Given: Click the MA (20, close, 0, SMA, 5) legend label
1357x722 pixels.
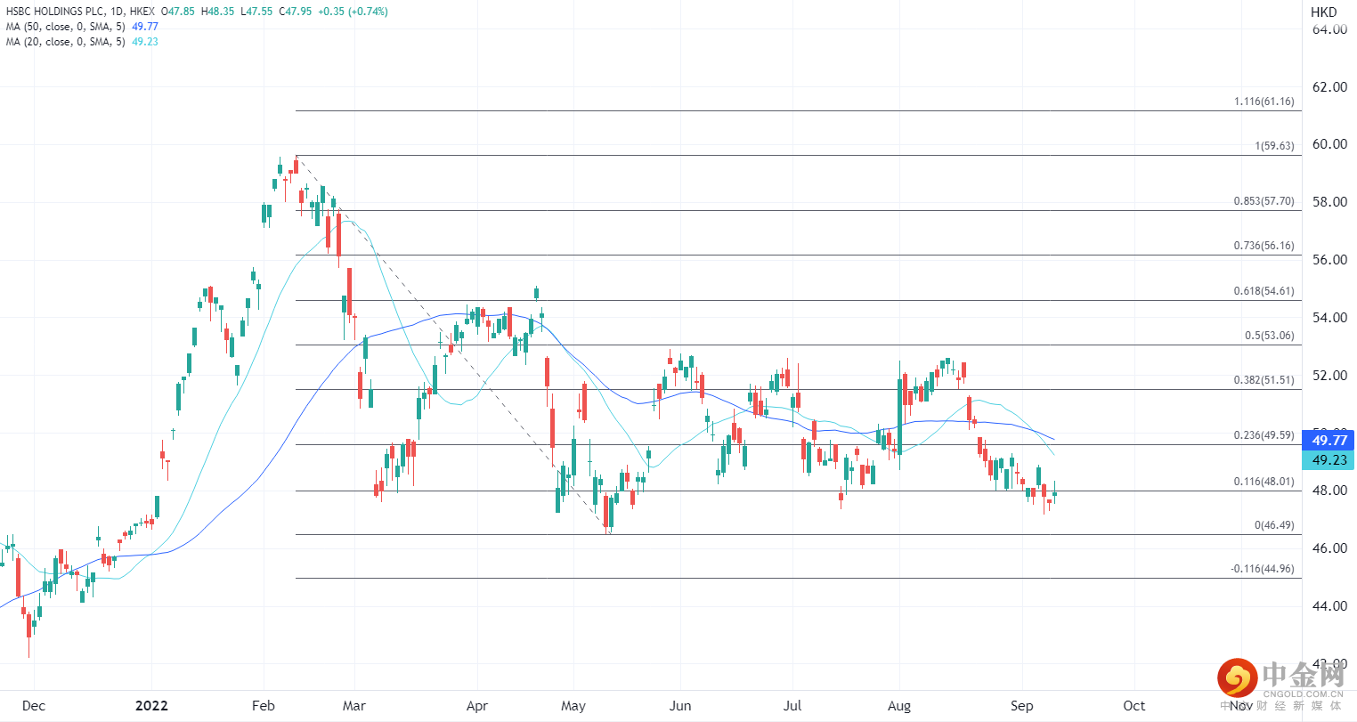Looking at the screenshot, I should pos(66,42).
